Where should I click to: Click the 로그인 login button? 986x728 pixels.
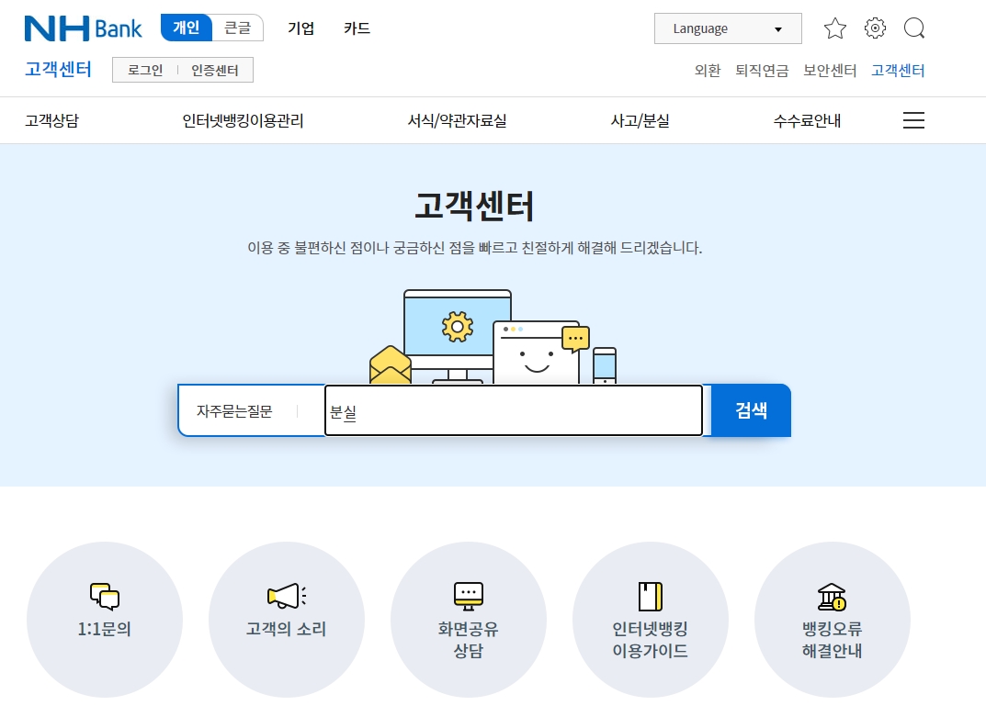click(x=144, y=70)
